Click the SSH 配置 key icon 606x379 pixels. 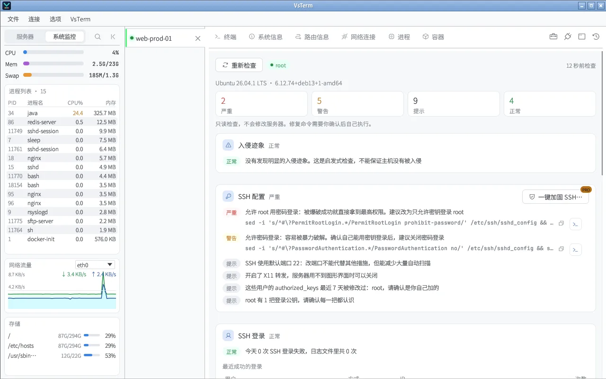click(x=228, y=196)
